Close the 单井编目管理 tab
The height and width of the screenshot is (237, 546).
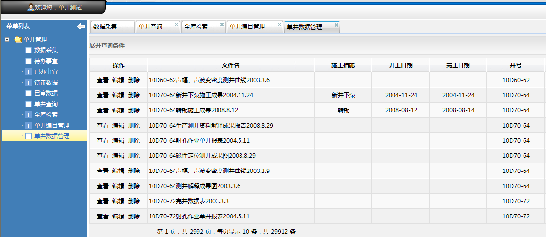point(279,24)
